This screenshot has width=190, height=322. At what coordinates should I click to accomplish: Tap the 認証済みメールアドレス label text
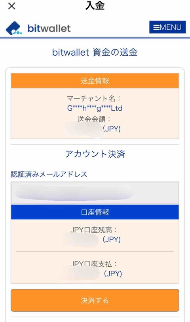pos(49,174)
